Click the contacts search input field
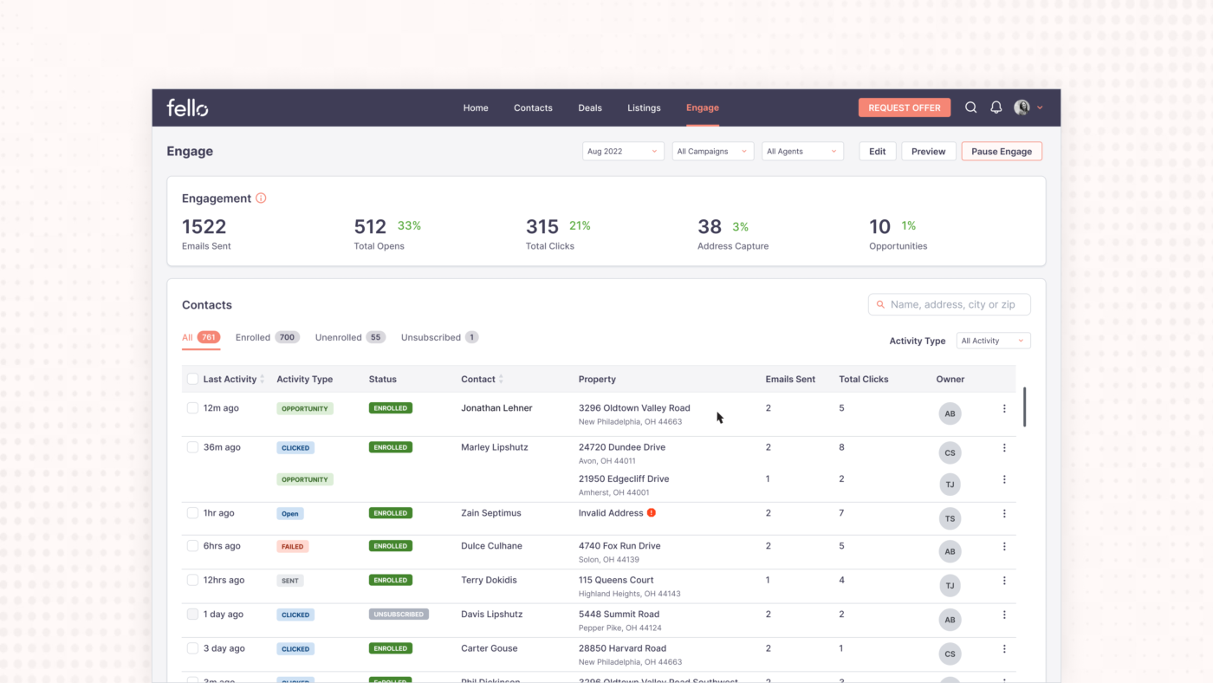Image resolution: width=1213 pixels, height=683 pixels. (x=949, y=304)
